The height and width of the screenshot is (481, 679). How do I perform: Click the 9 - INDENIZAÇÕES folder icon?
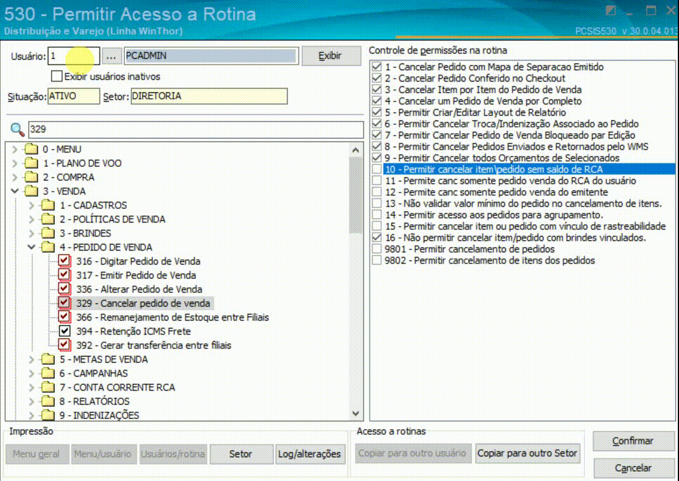point(48,415)
